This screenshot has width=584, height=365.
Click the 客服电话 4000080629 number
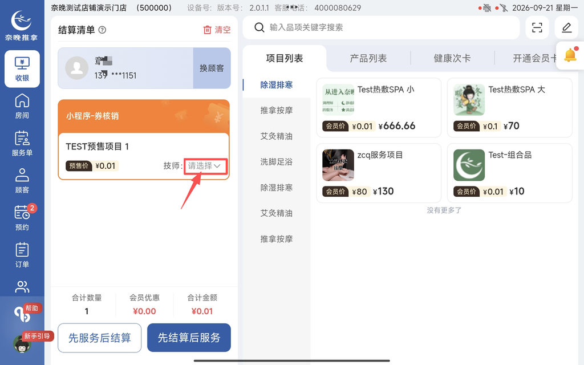click(338, 8)
